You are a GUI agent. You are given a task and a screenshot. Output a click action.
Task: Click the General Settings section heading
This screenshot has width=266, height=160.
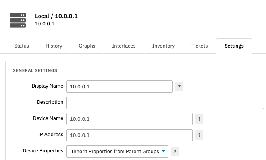(35, 70)
